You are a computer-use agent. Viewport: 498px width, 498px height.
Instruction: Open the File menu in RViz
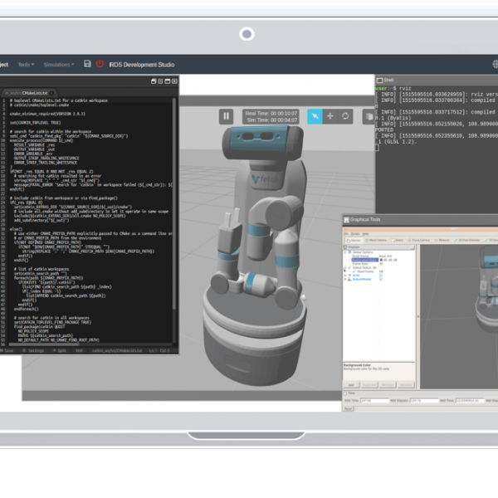point(346,234)
